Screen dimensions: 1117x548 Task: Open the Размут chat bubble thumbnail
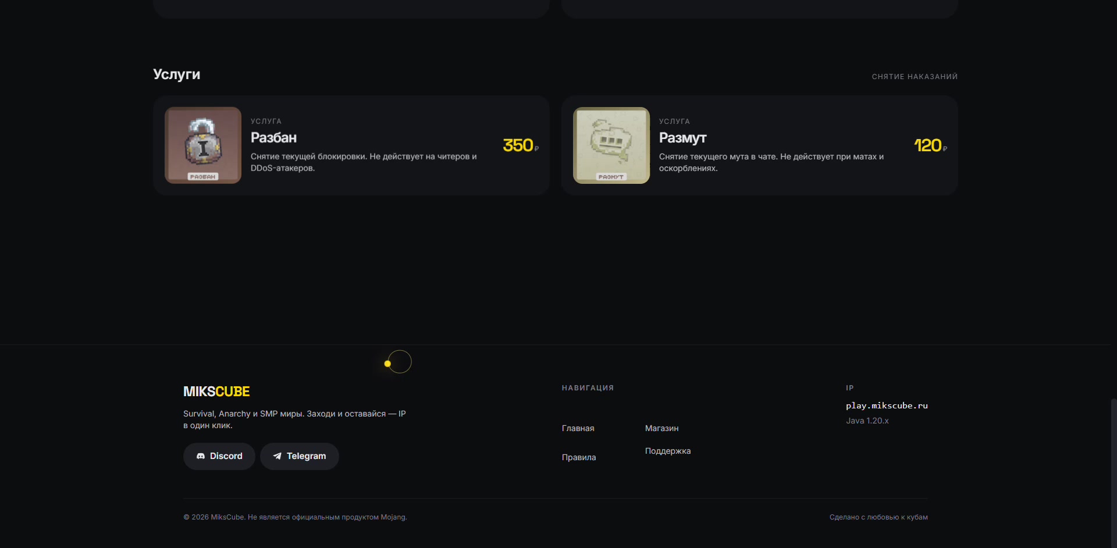point(611,145)
